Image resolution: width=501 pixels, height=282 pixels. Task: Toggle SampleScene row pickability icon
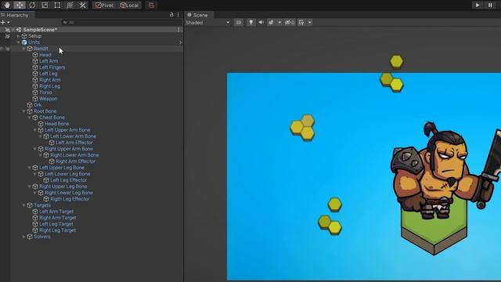7,30
